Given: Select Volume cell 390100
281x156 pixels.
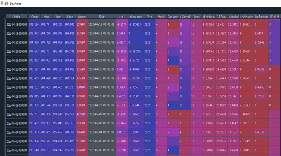Looking at the screenshot, I should [x=82, y=87].
